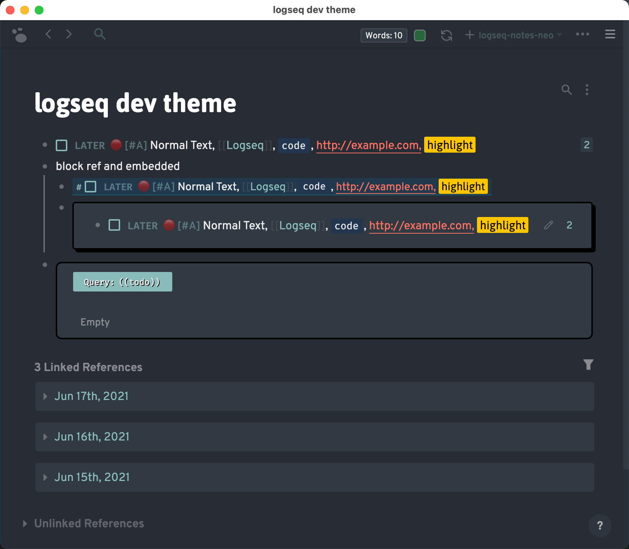The height and width of the screenshot is (549, 629).
Task: Click the page title logseq dev theme
Action: (x=135, y=103)
